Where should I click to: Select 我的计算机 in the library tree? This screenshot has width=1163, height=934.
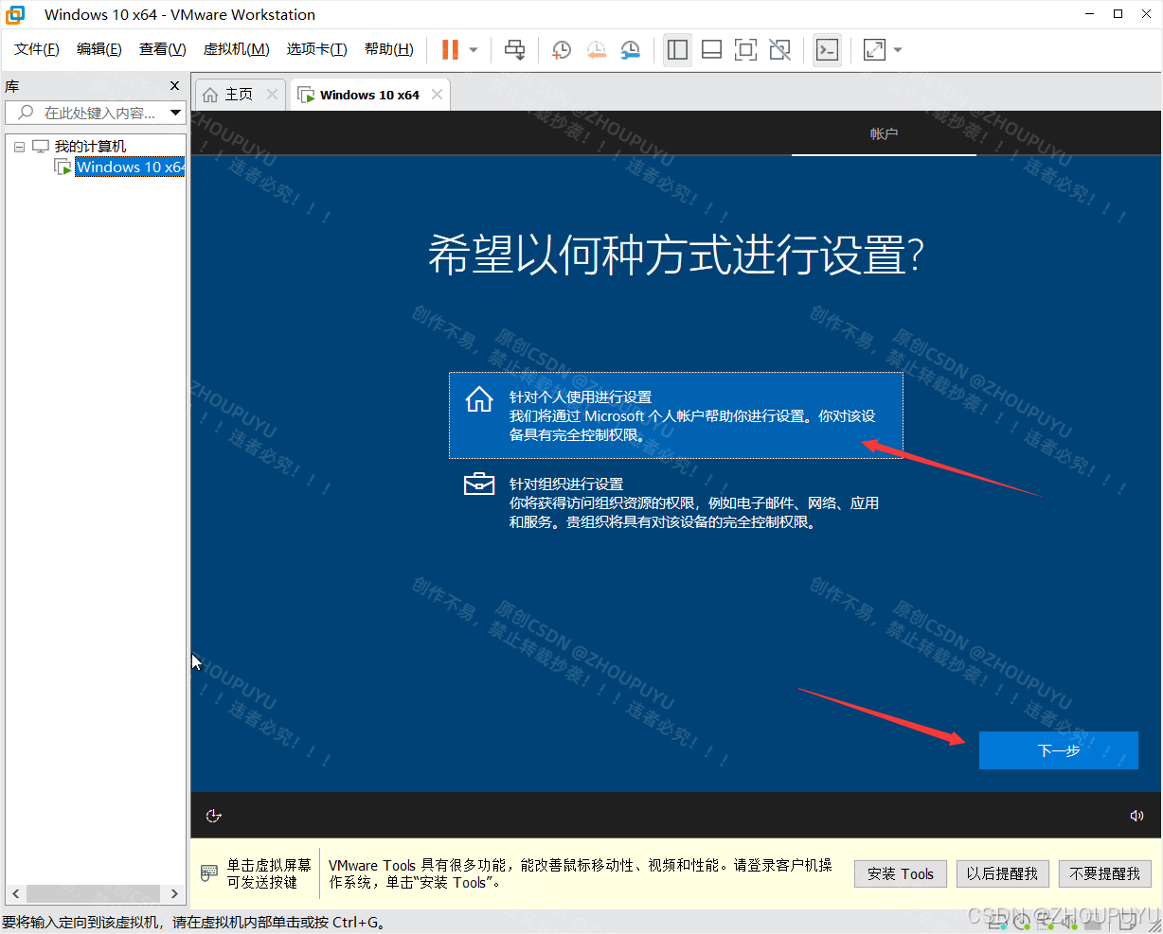(90, 147)
